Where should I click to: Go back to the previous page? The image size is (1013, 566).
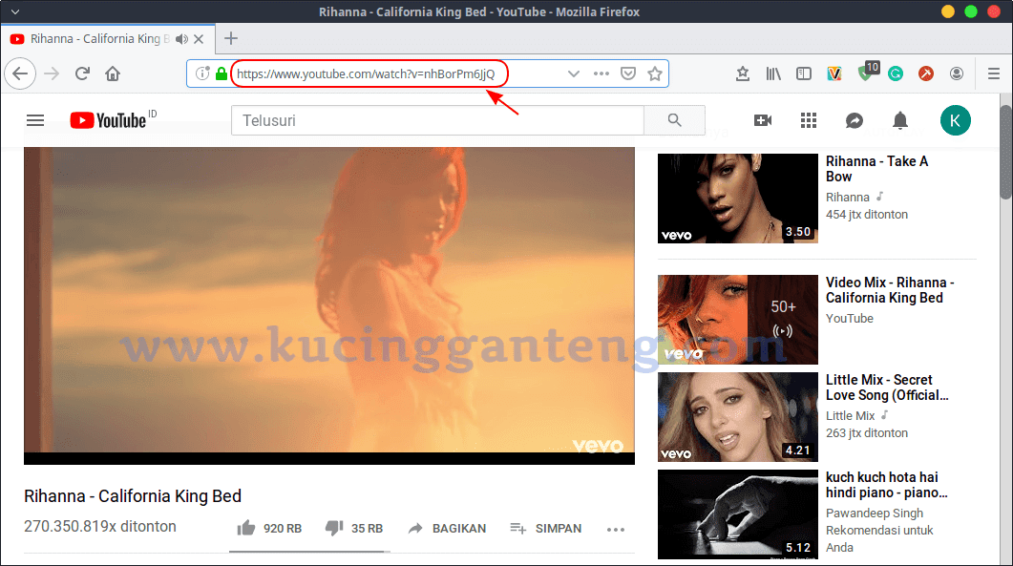coord(20,73)
